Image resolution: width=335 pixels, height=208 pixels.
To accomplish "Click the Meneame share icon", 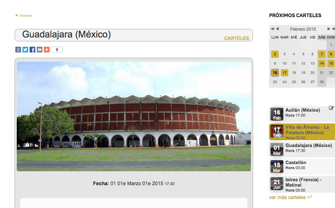I will pyautogui.click(x=18, y=50).
